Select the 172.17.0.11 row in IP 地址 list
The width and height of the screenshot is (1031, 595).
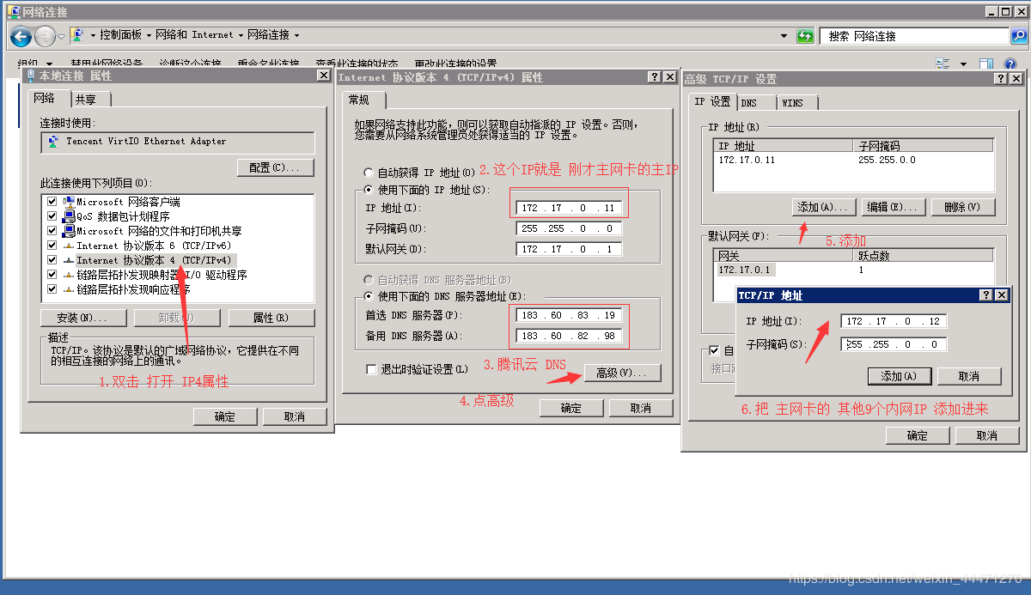pos(852,160)
